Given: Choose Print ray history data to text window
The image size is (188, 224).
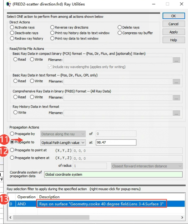Looking at the screenshot, I should tap(80, 33).
